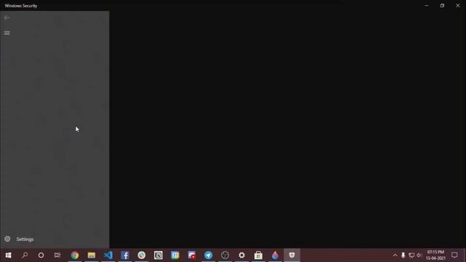Open the Action Center notifications
Viewport: 466px width, 262px height.
point(454,255)
